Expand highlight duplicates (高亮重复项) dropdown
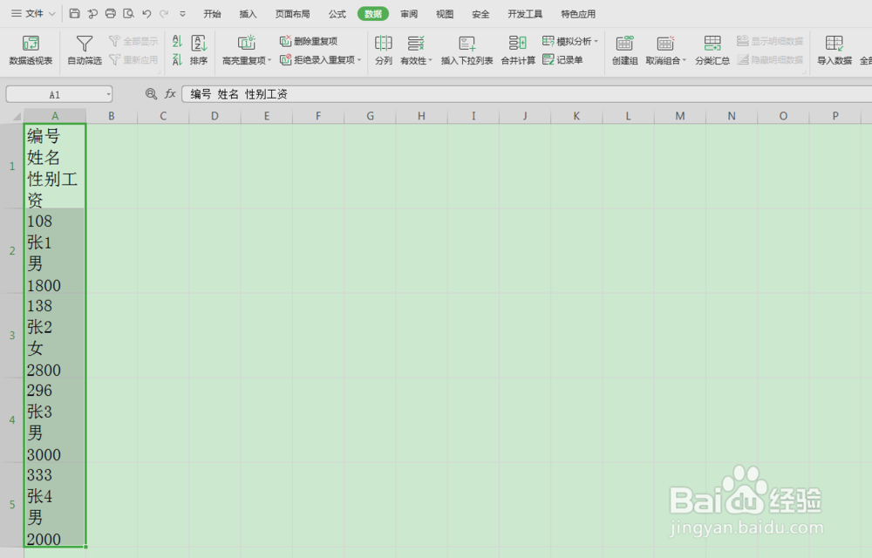This screenshot has width=872, height=558. [269, 60]
